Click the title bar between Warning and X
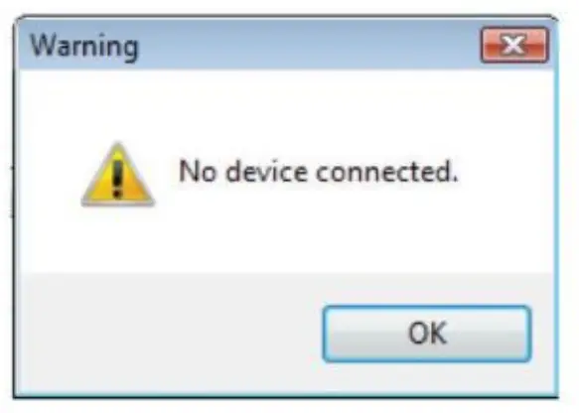The width and height of the screenshot is (579, 413). pos(310,45)
